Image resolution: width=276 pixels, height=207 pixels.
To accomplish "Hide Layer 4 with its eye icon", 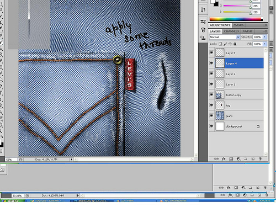I will coord(211,63).
